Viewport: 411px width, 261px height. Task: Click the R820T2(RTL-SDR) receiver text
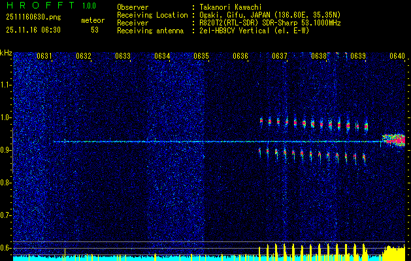(x=270, y=23)
